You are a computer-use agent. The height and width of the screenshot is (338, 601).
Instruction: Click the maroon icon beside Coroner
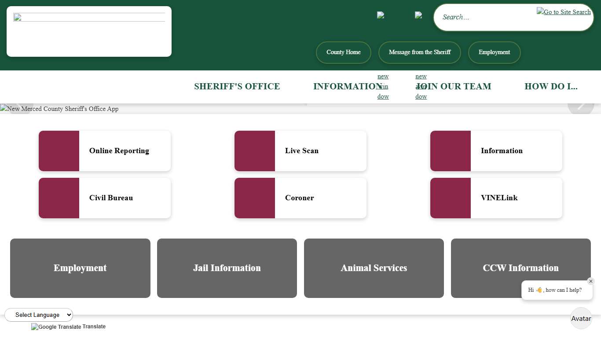[255, 198]
